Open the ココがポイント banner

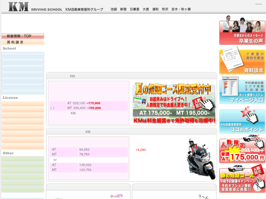click(x=242, y=120)
